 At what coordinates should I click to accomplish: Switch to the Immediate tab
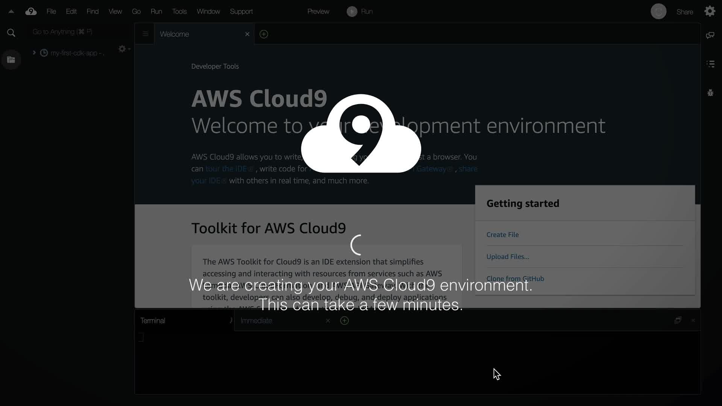pos(256,321)
